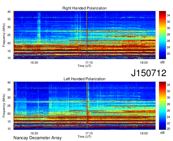173x141 pixels.
Task: Click the 20 value on the bottom color bar
Action: click(168, 129)
